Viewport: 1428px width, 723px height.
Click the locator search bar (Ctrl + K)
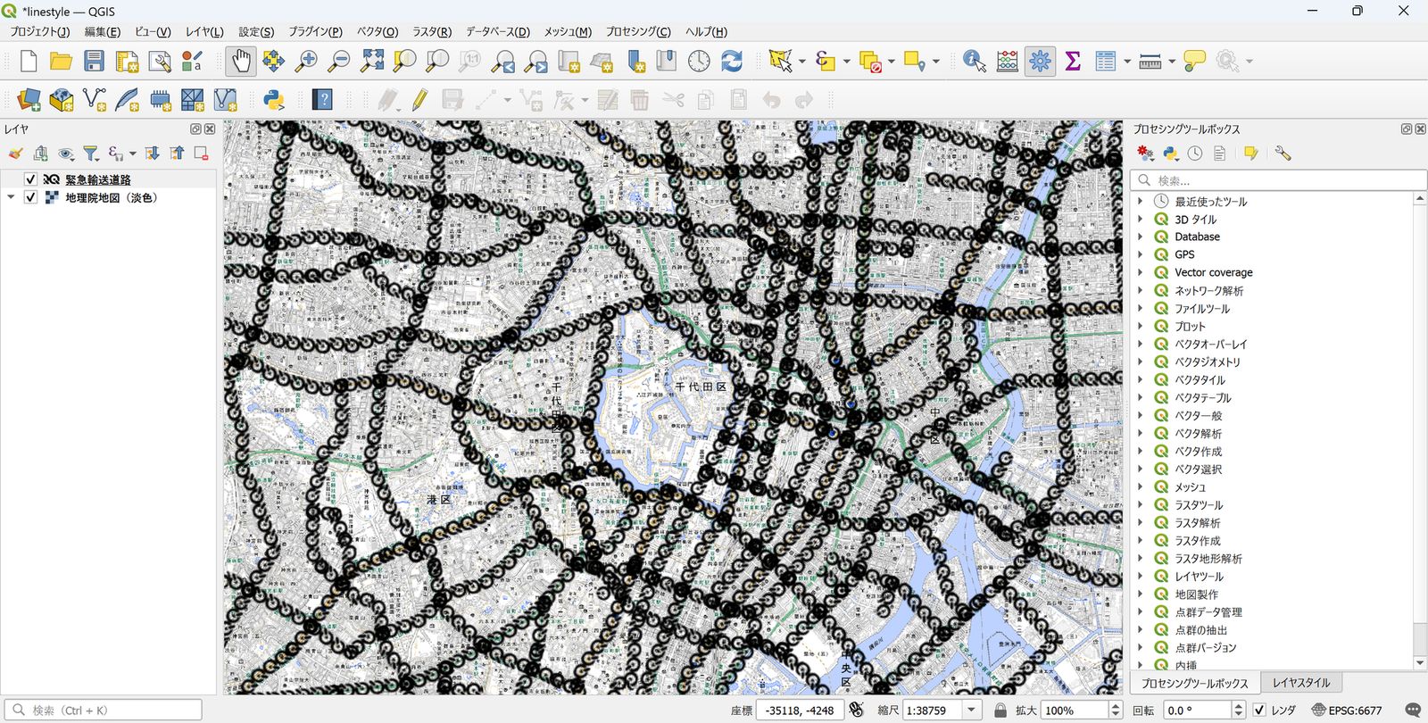tap(103, 711)
